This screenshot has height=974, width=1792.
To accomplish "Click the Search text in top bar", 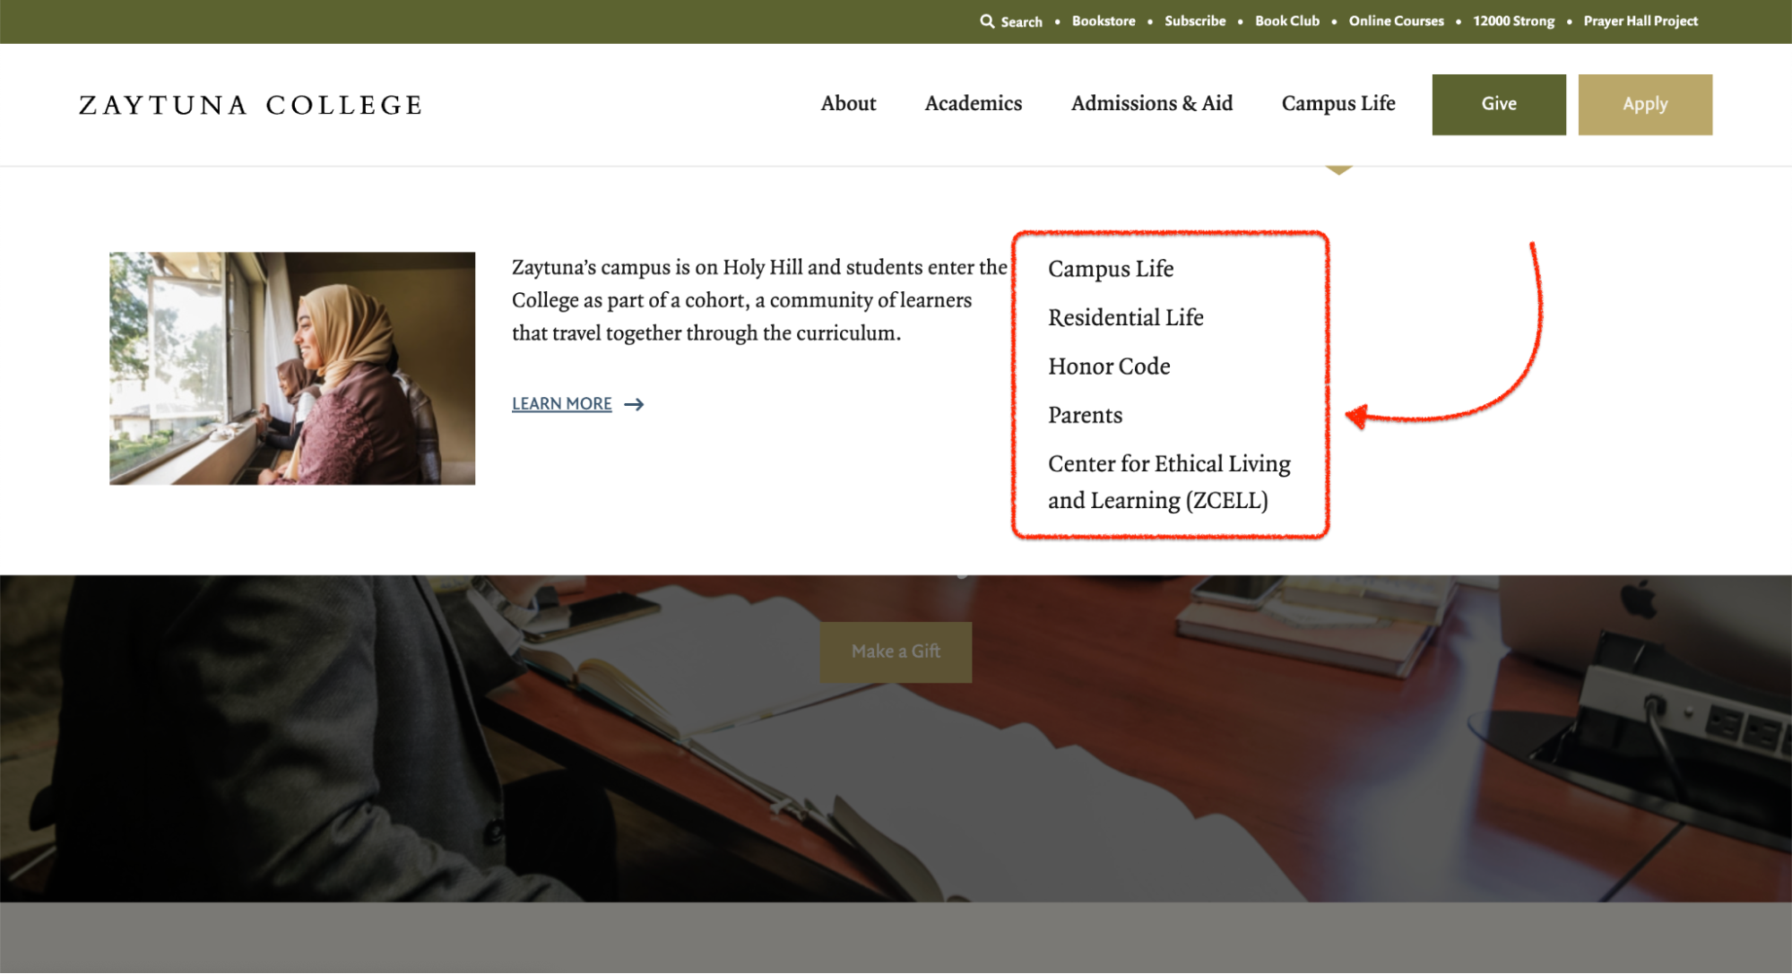I will 1022,22.
